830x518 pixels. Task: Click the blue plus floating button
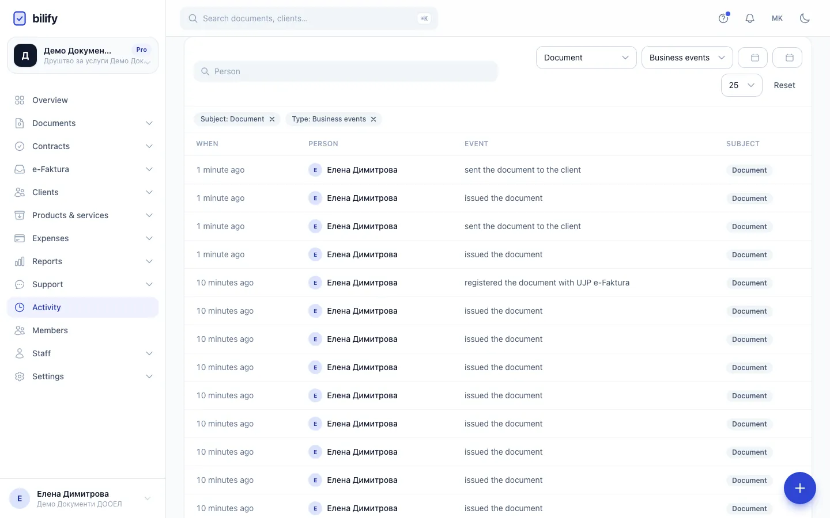tap(800, 488)
